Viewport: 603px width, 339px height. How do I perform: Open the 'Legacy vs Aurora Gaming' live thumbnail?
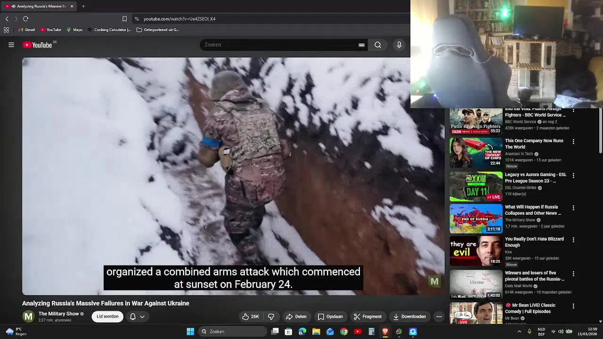tap(476, 186)
